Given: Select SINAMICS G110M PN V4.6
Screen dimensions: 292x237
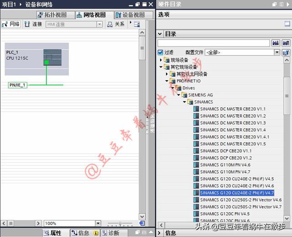Looking at the screenshot, I should click(225, 165).
